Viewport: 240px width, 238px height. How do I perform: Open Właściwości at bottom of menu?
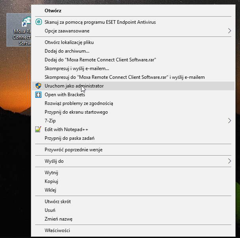57,230
